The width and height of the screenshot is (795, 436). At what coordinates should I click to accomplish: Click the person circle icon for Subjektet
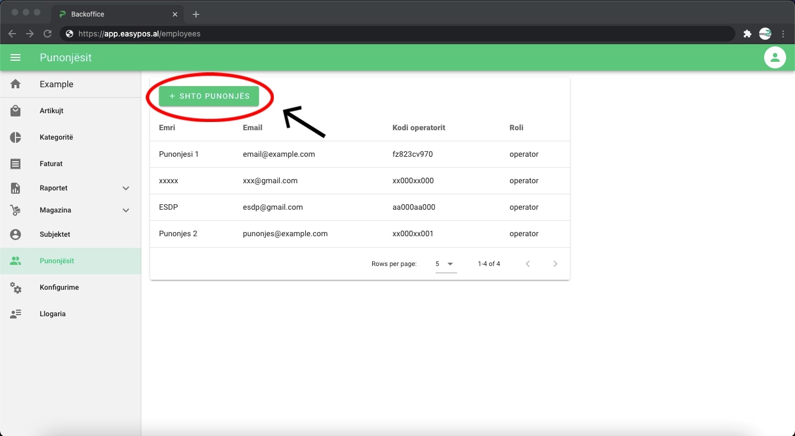click(15, 235)
